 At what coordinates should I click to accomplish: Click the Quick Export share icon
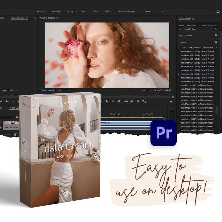click(x=218, y=11)
